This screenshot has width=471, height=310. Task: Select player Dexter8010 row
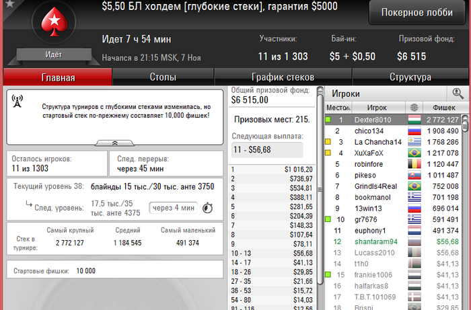392,120
